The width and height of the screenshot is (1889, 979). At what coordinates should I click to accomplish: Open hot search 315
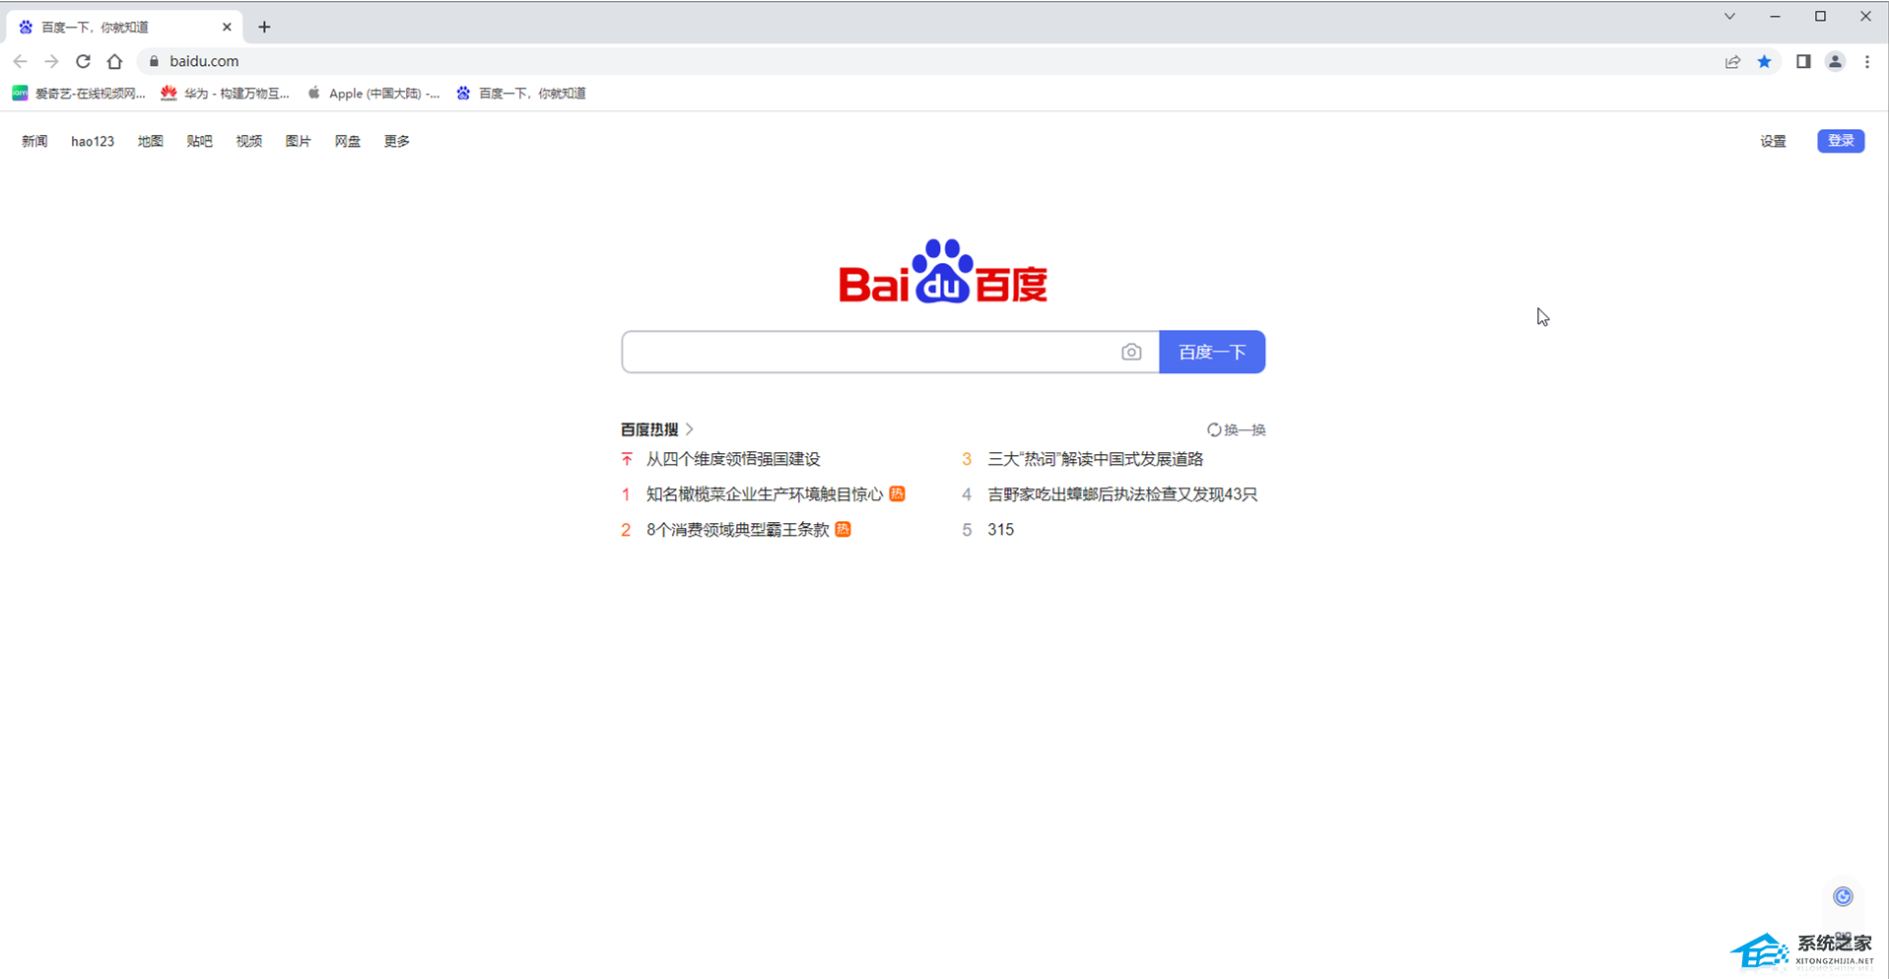point(1000,530)
